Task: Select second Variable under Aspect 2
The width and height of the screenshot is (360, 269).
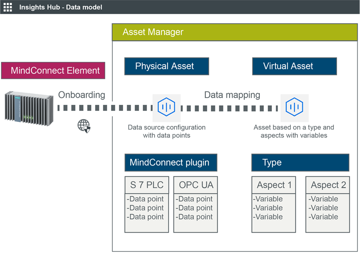Action: click(x=323, y=208)
